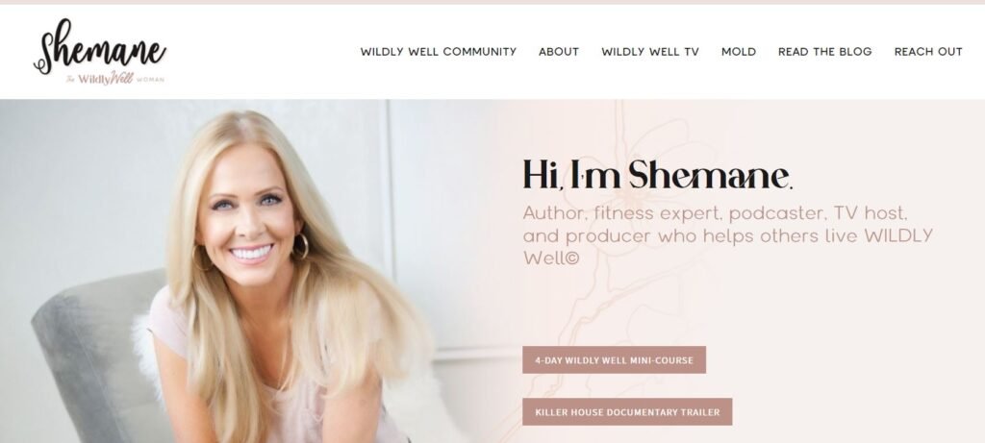Screen dimensions: 985x443
Task: Go to the About page
Action: click(x=559, y=52)
